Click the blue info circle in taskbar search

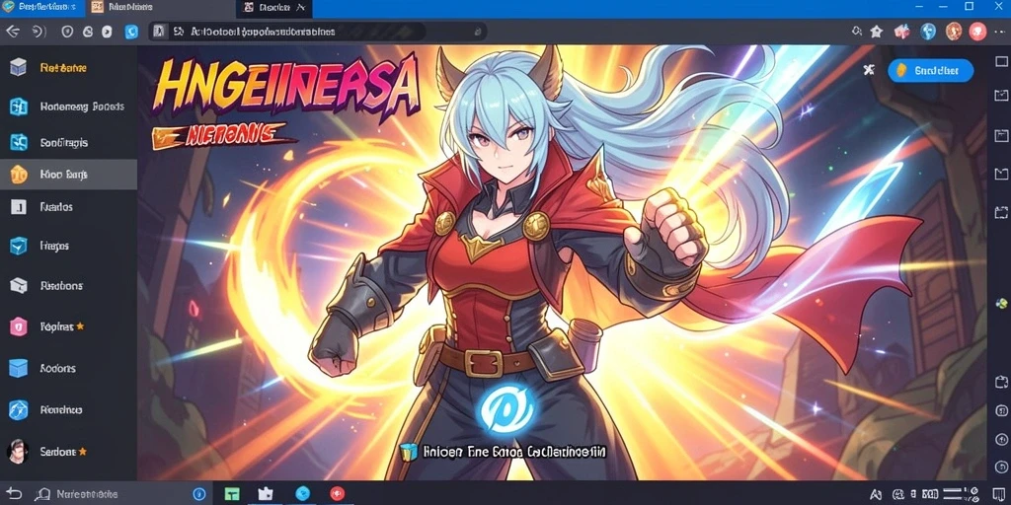click(199, 494)
